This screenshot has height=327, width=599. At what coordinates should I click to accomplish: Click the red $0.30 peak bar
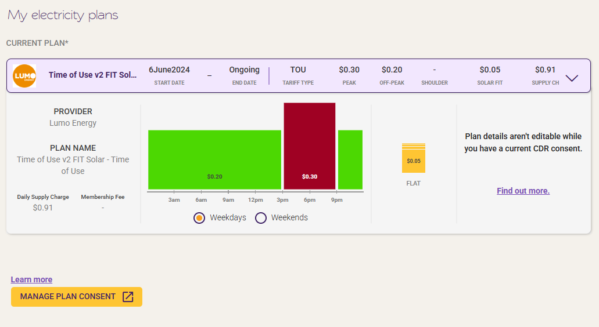click(310, 146)
